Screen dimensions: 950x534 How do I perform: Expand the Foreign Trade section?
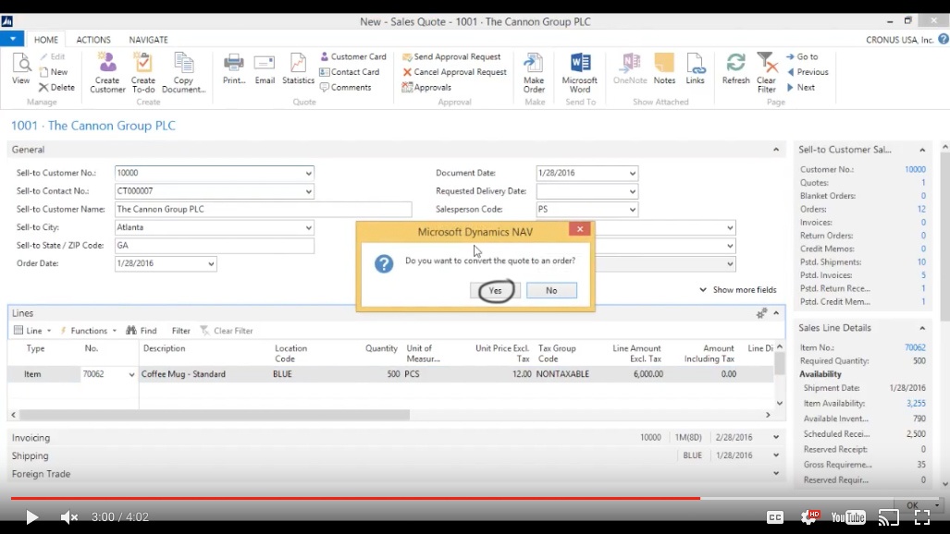pyautogui.click(x=776, y=473)
